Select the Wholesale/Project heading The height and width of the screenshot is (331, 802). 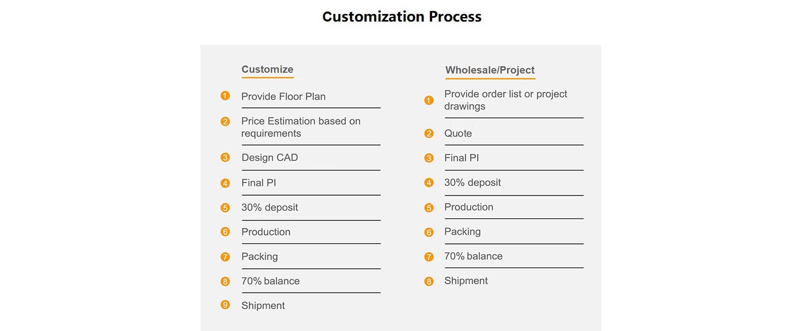tap(490, 70)
